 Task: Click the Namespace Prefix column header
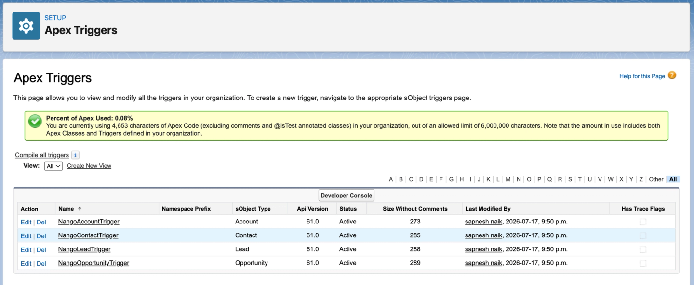click(x=186, y=209)
